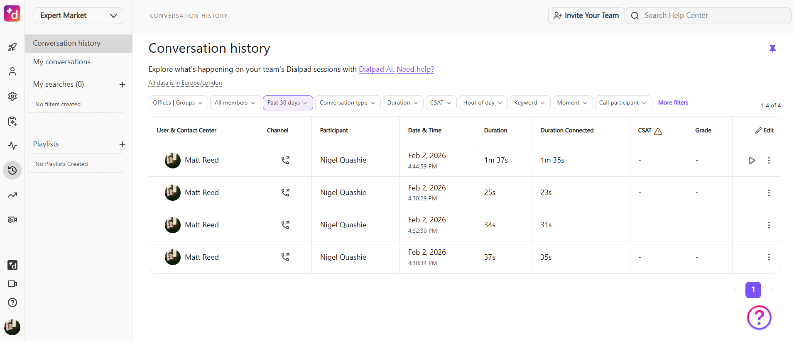
Task: Open the Duration filter dropdown
Action: tap(403, 103)
